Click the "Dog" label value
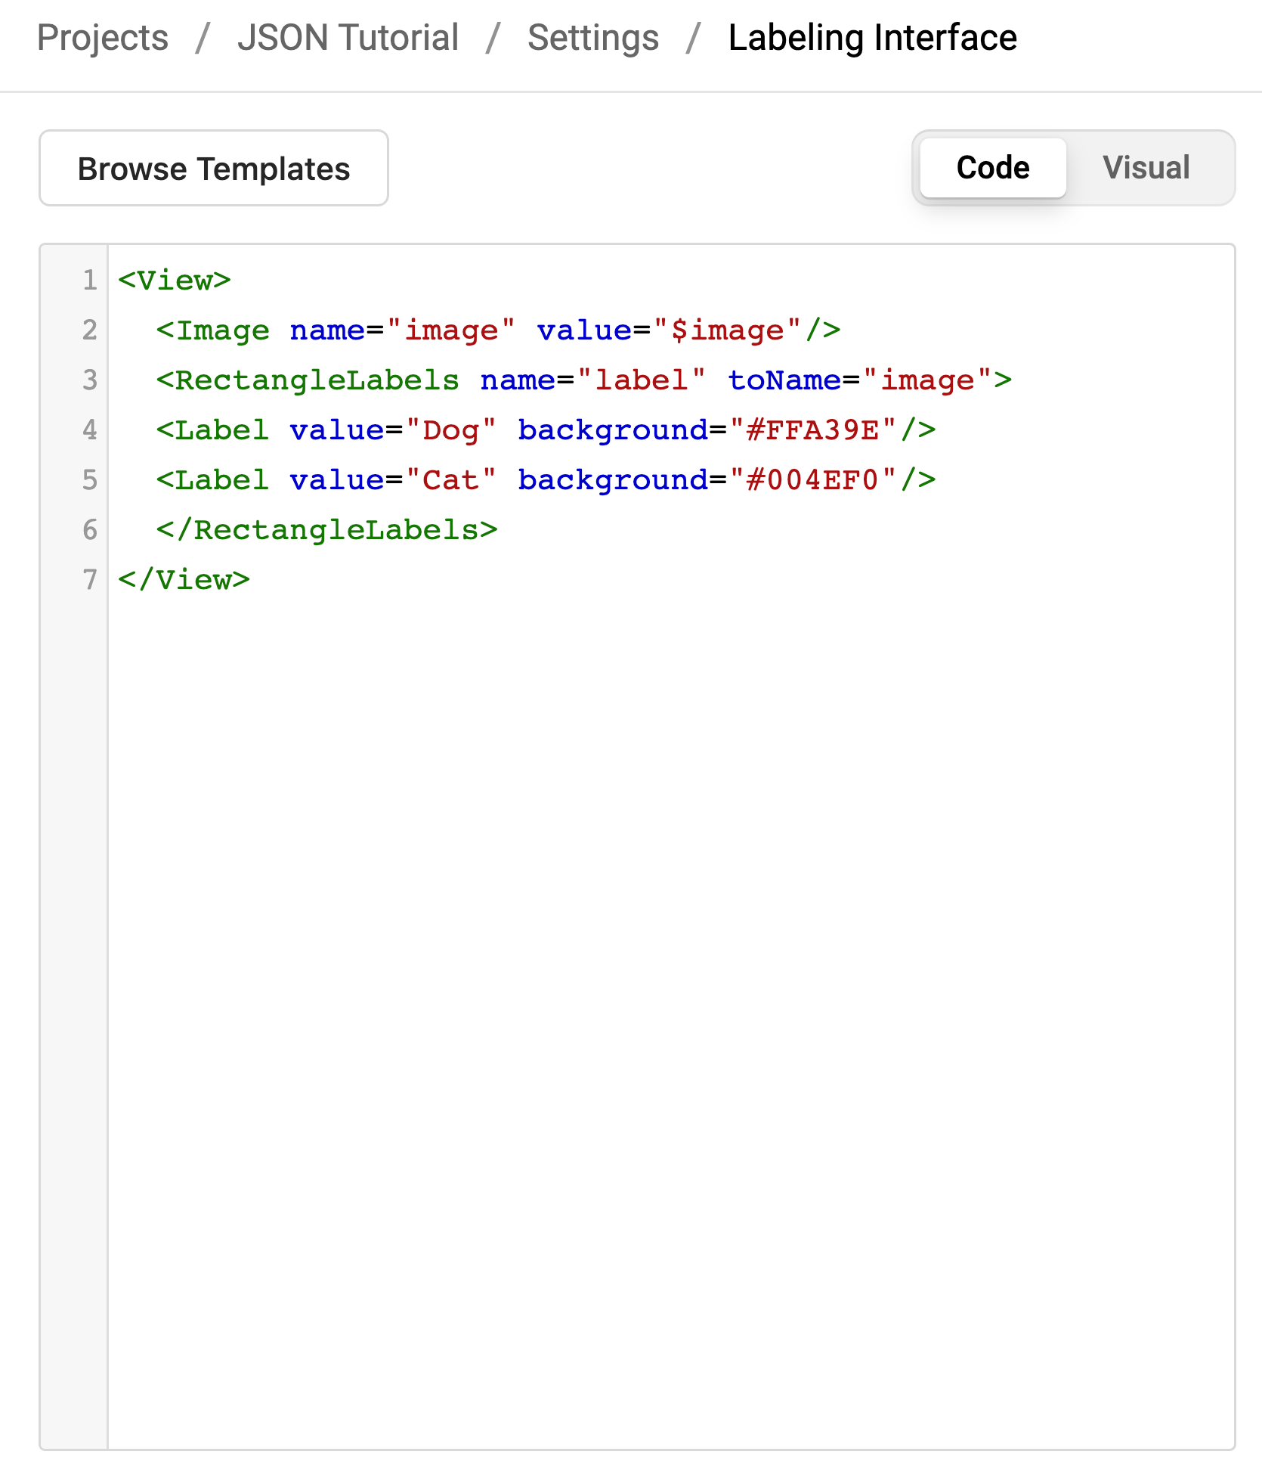This screenshot has width=1262, height=1473. (451, 430)
